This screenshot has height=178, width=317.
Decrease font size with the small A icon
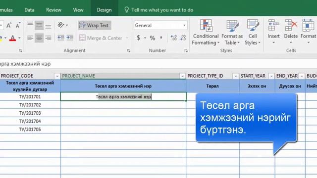[x=18, y=25]
